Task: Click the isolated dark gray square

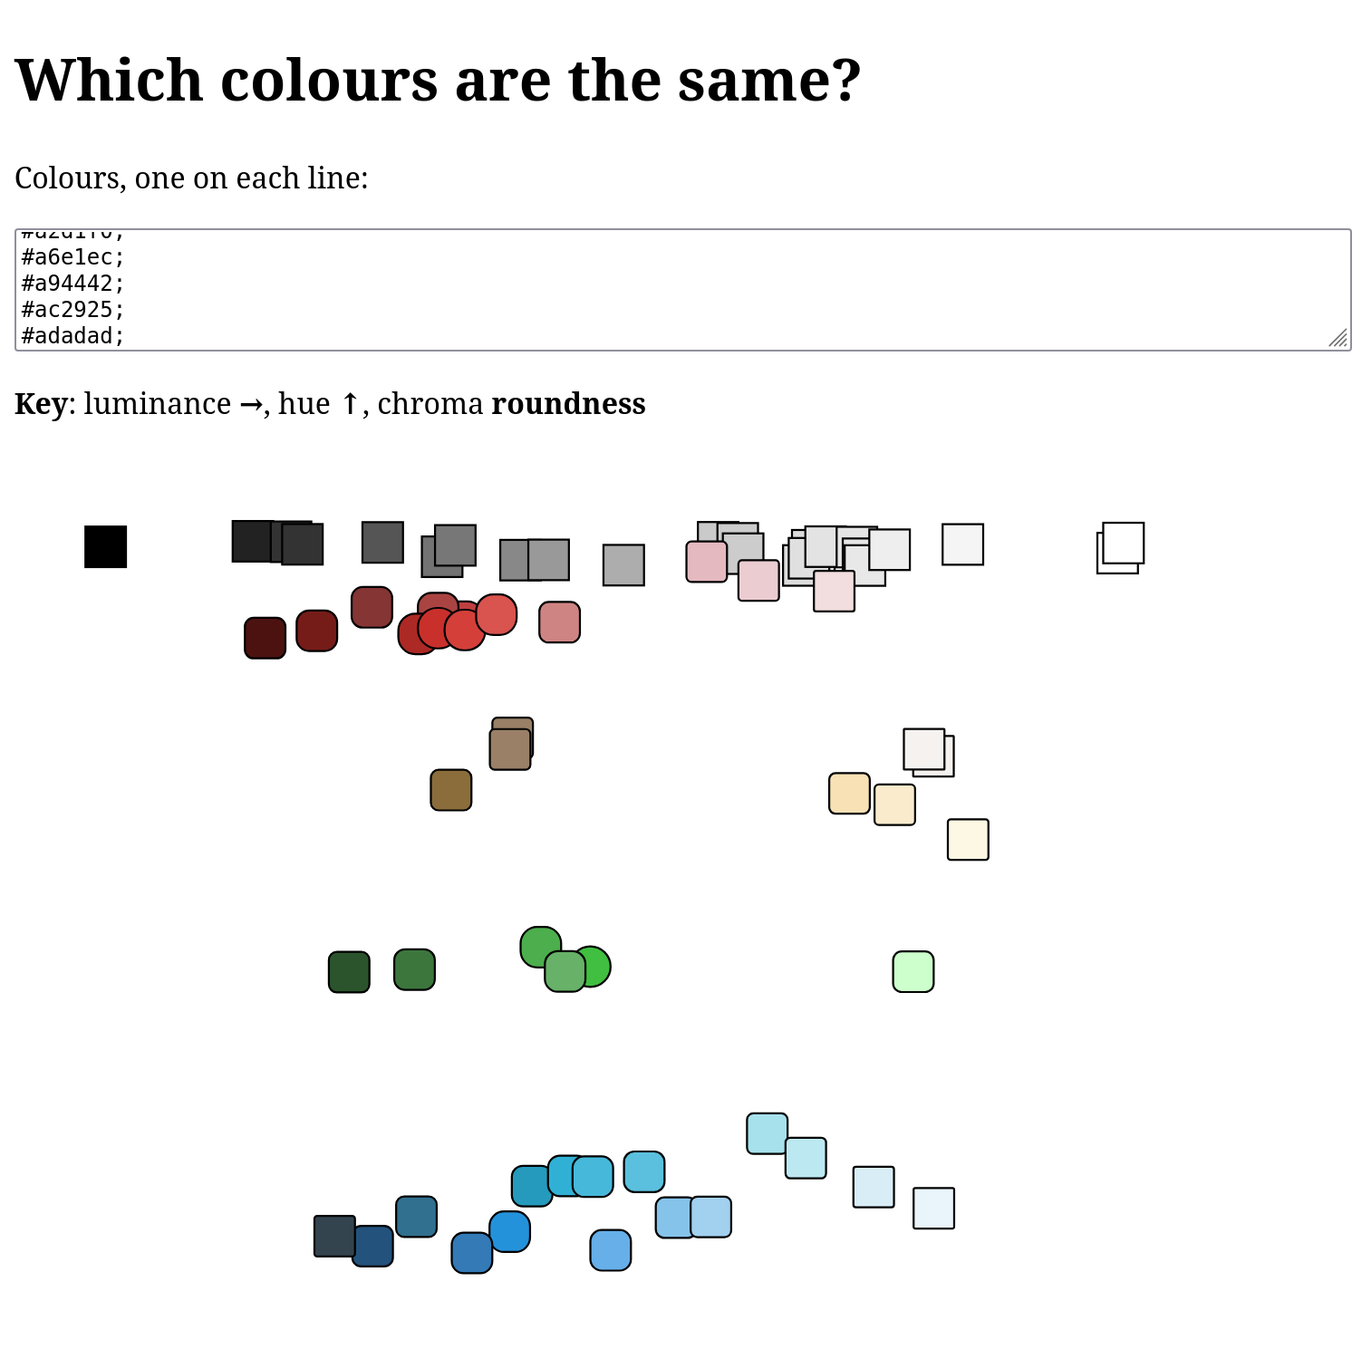Action: coord(382,543)
